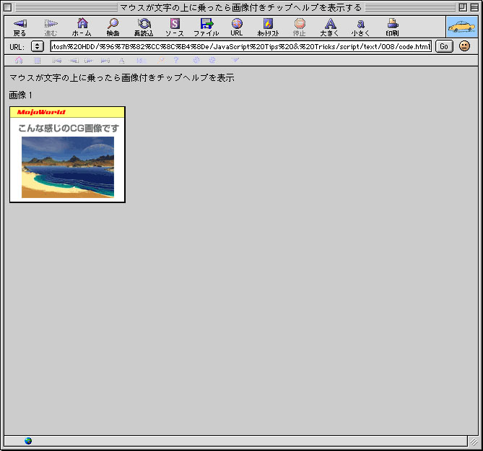Click the checkmark icon in navigation bar

[x=235, y=60]
